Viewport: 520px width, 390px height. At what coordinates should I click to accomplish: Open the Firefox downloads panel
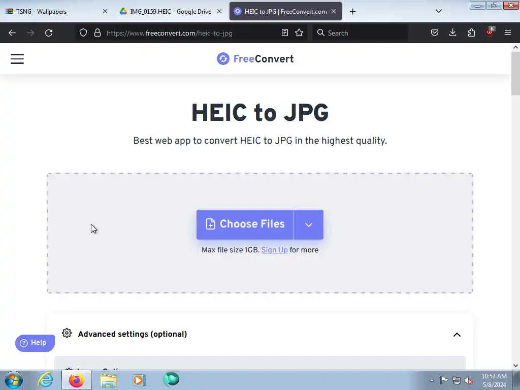point(452,32)
